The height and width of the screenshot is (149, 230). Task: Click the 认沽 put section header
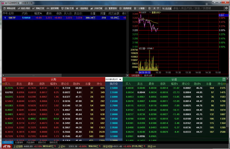tap(174, 79)
